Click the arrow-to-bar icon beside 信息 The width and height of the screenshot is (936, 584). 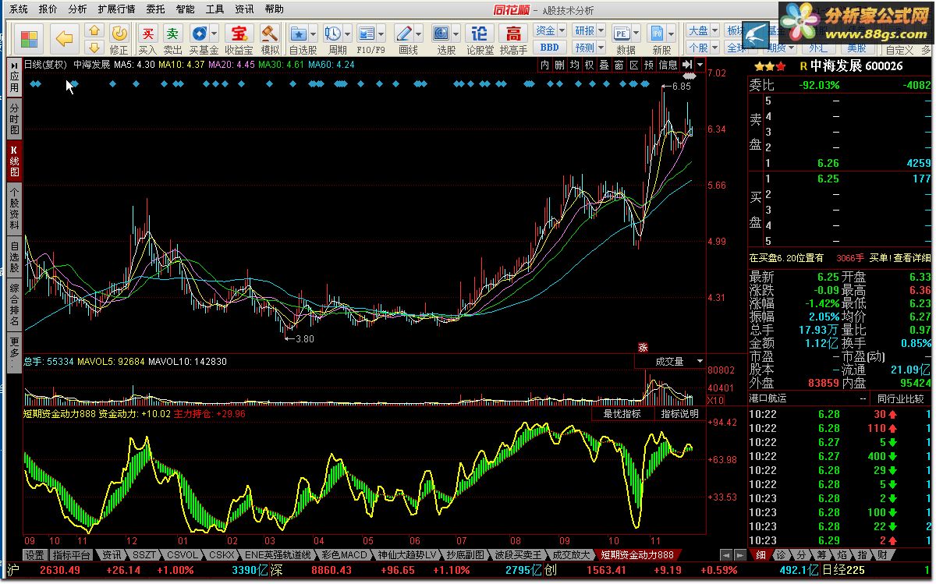click(686, 65)
